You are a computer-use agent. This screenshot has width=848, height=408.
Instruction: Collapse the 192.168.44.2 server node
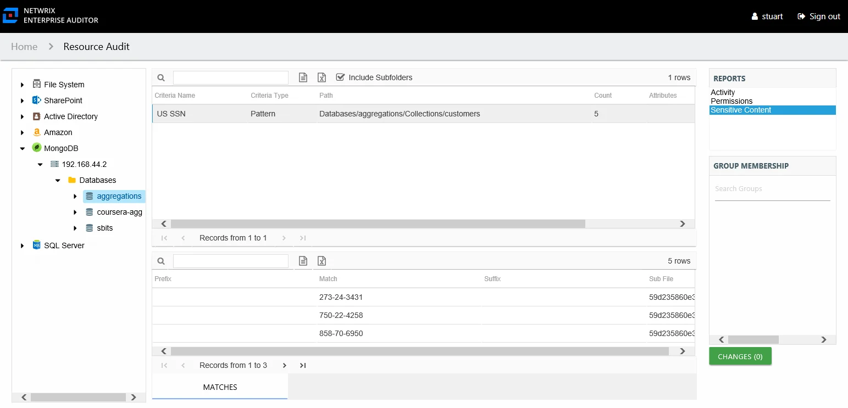click(40, 164)
